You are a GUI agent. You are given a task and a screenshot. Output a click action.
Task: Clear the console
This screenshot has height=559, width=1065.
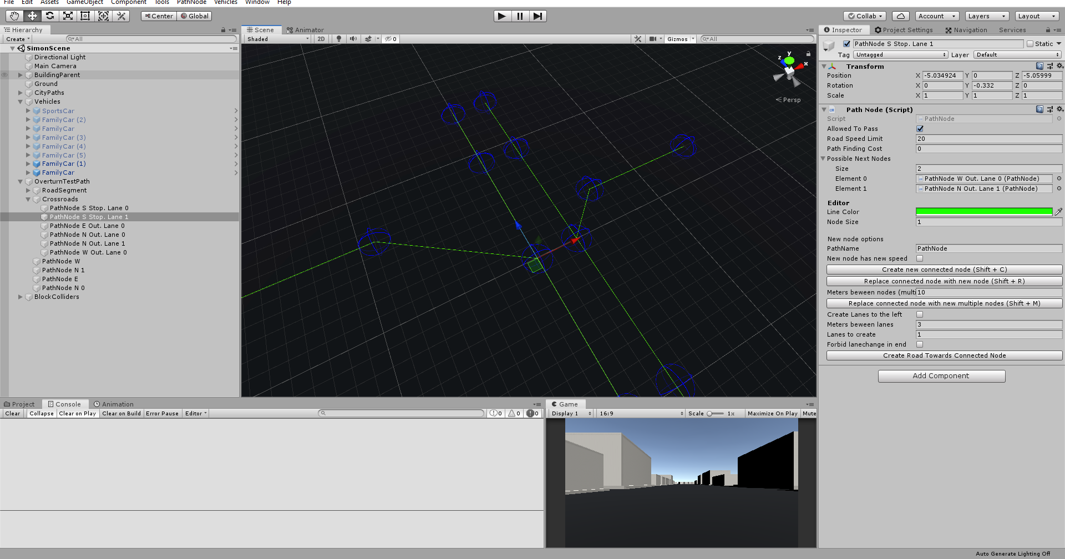12,414
